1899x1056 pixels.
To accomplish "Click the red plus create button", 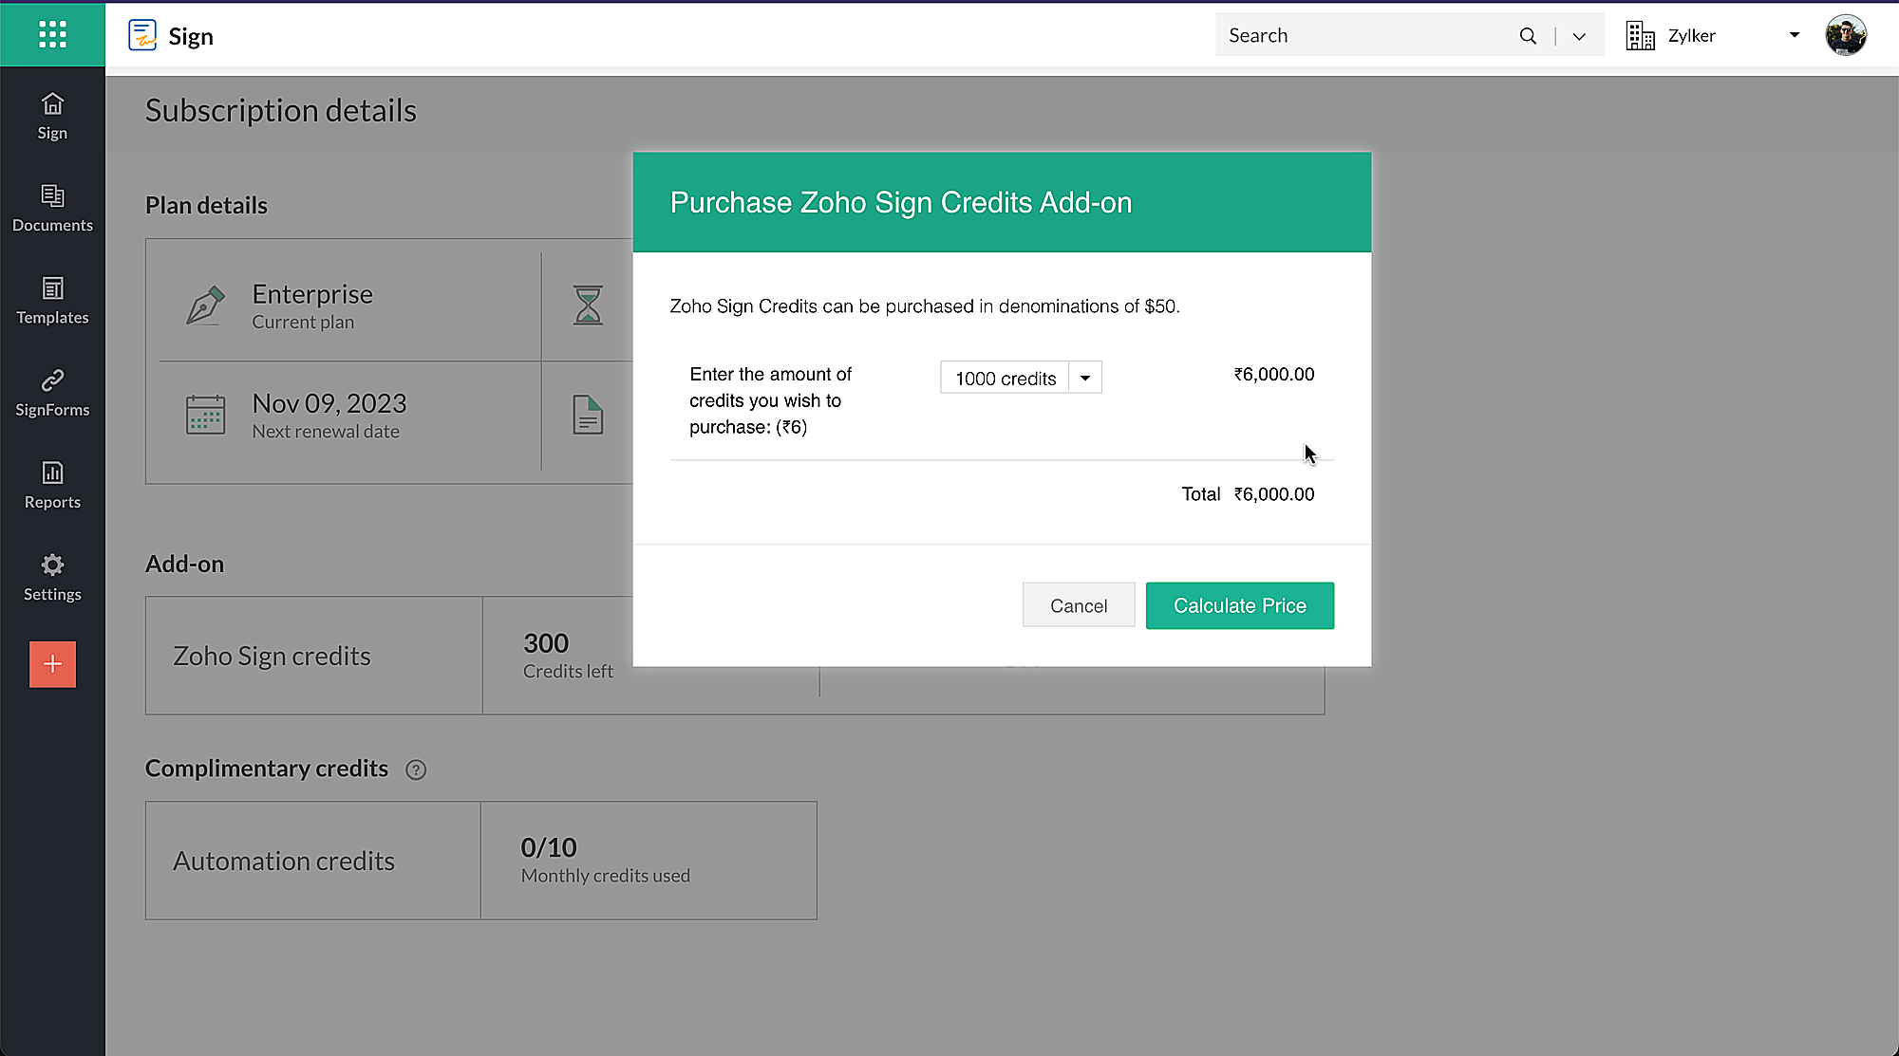I will (52, 664).
